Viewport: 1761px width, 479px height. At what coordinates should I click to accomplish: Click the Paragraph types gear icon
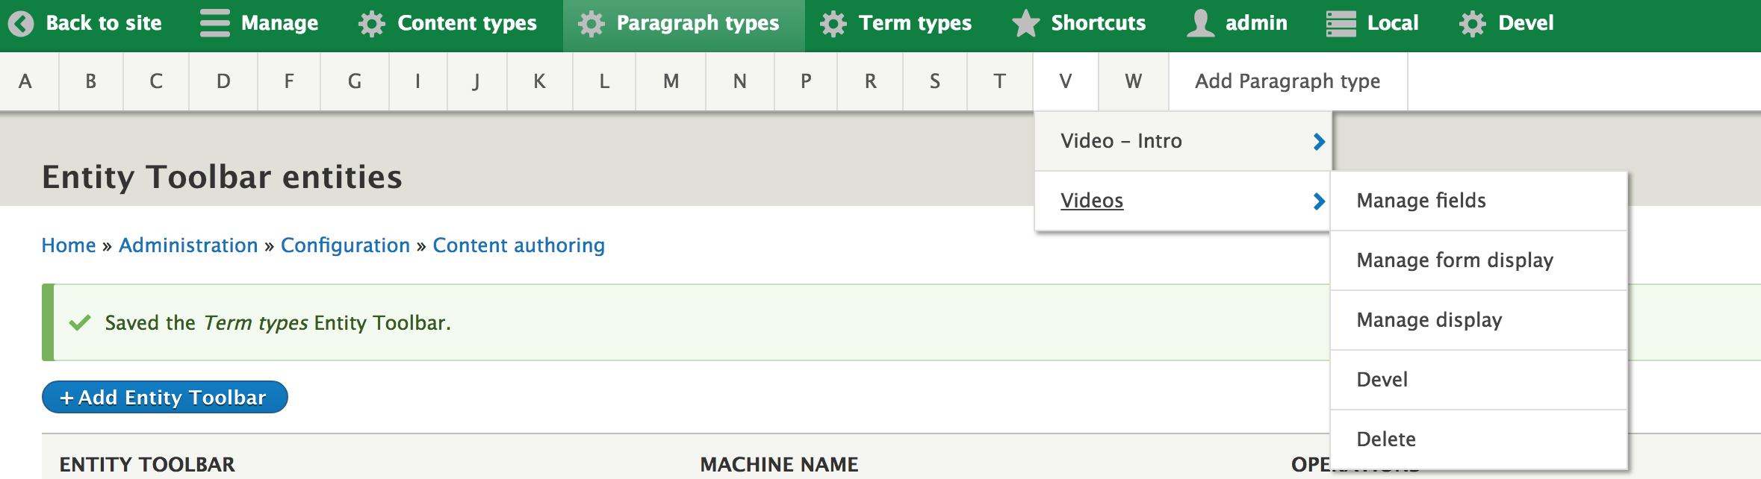pos(591,24)
